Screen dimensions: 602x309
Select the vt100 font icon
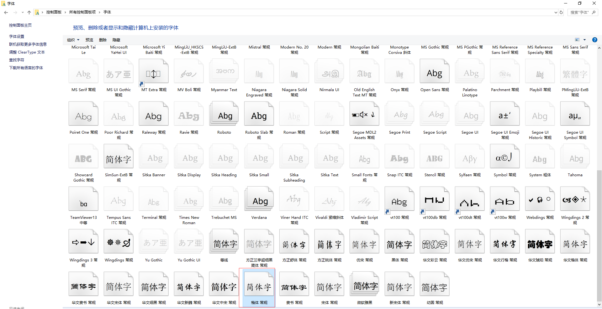coord(399,199)
